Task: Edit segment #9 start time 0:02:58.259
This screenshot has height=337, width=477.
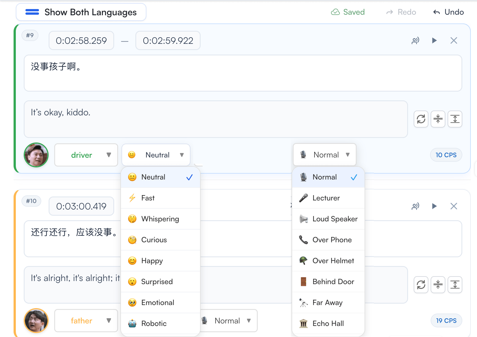Action: tap(81, 40)
